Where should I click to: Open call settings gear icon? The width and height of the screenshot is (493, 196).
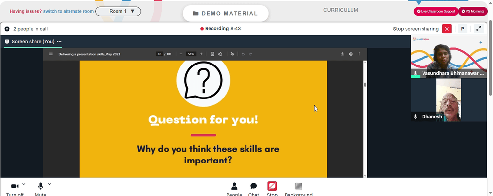(x=7, y=29)
